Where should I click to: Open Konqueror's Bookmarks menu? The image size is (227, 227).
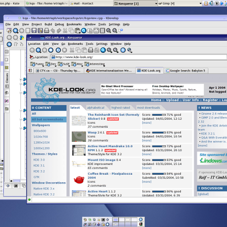click(x=75, y=44)
